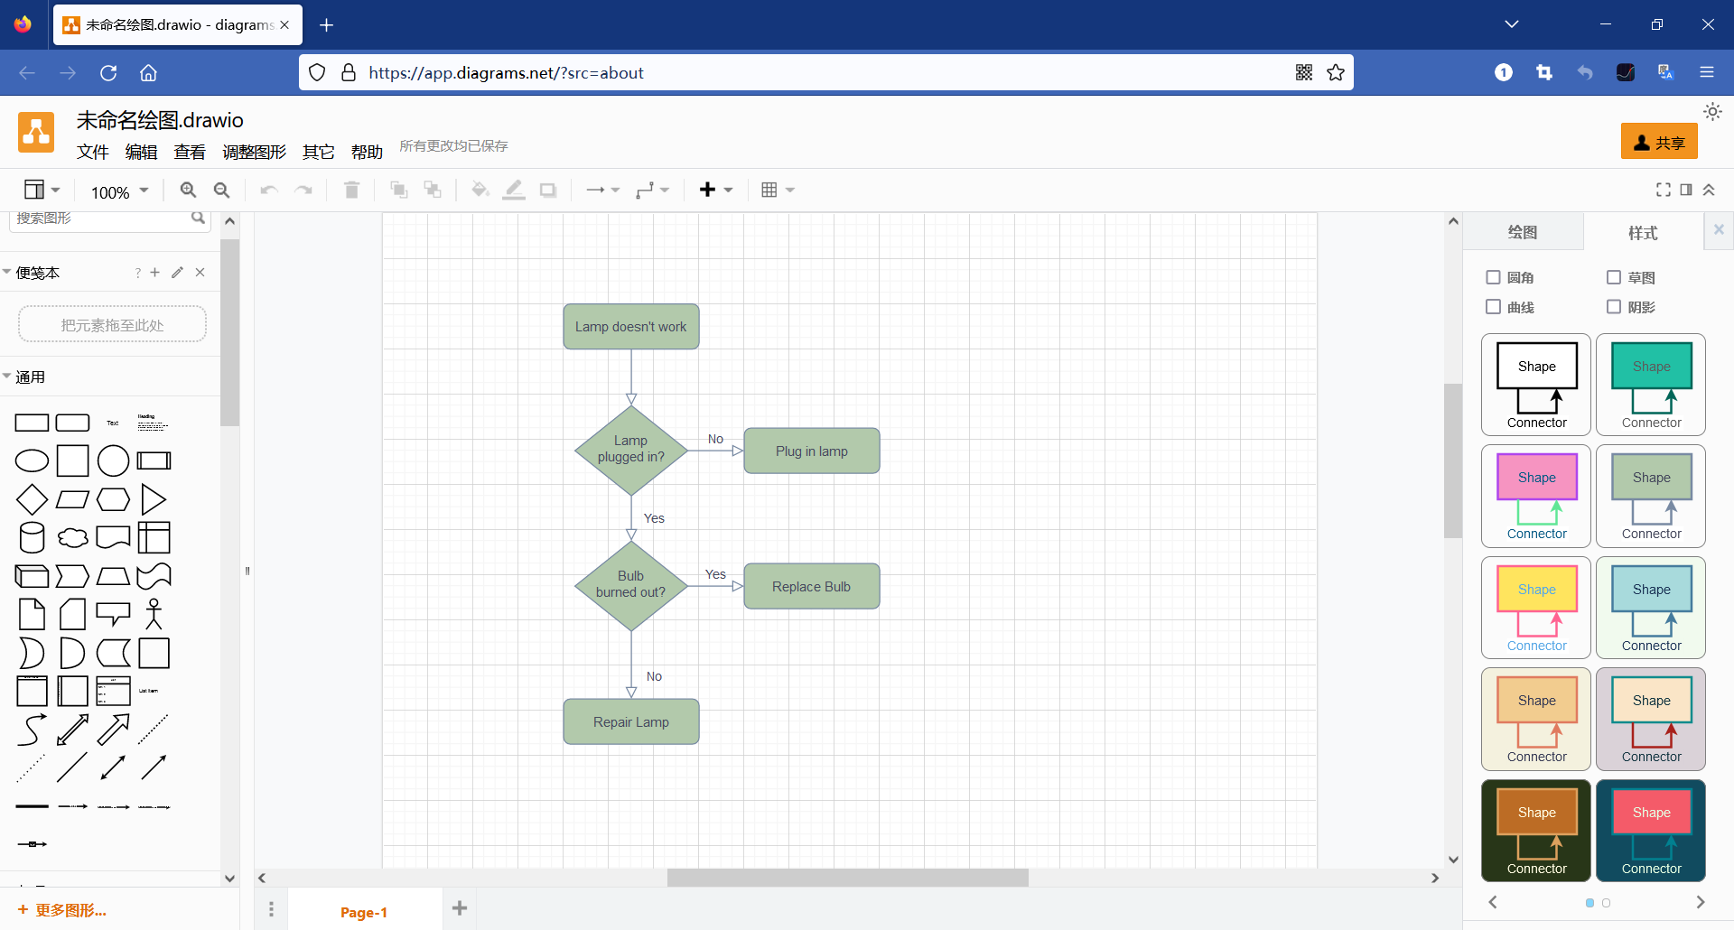This screenshot has width=1734, height=930.
Task: Switch to the 样式 tab
Action: point(1643,233)
